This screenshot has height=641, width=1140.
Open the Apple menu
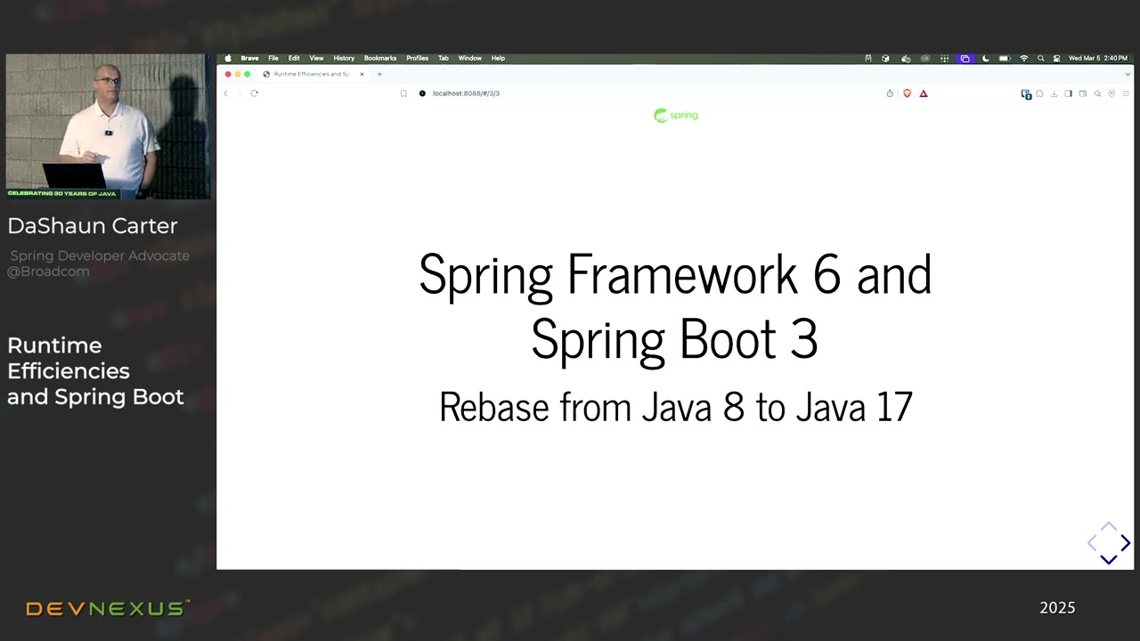228,58
